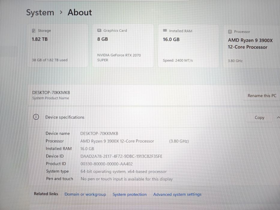The height and width of the screenshot is (210, 280).
Task: Go back to System in breadcrumb
Action: (x=40, y=13)
